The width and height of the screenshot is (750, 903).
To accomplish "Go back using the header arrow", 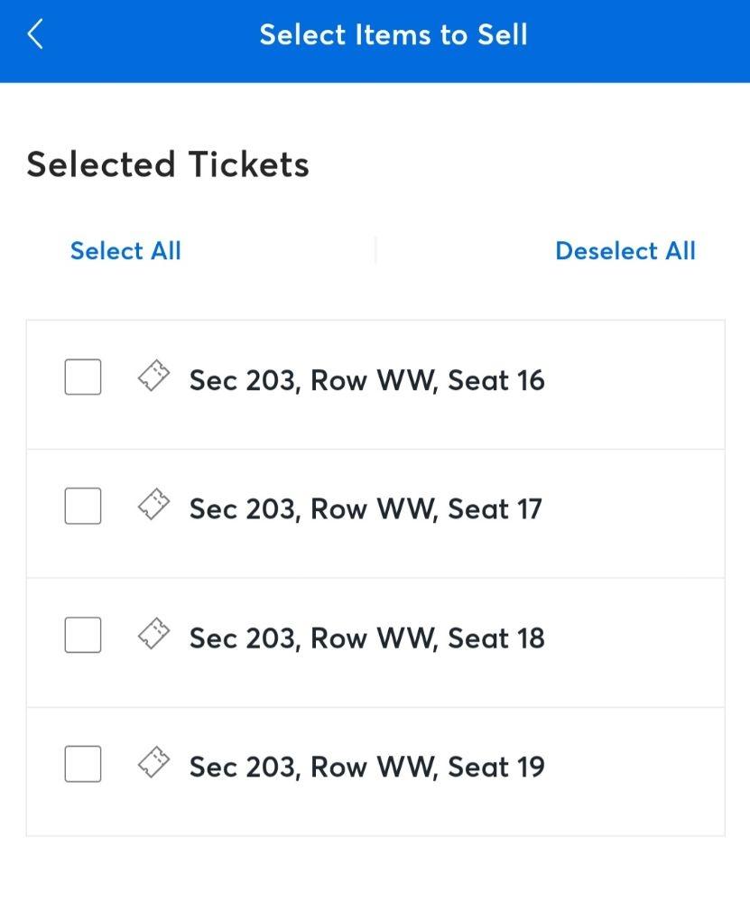I will pyautogui.click(x=35, y=35).
